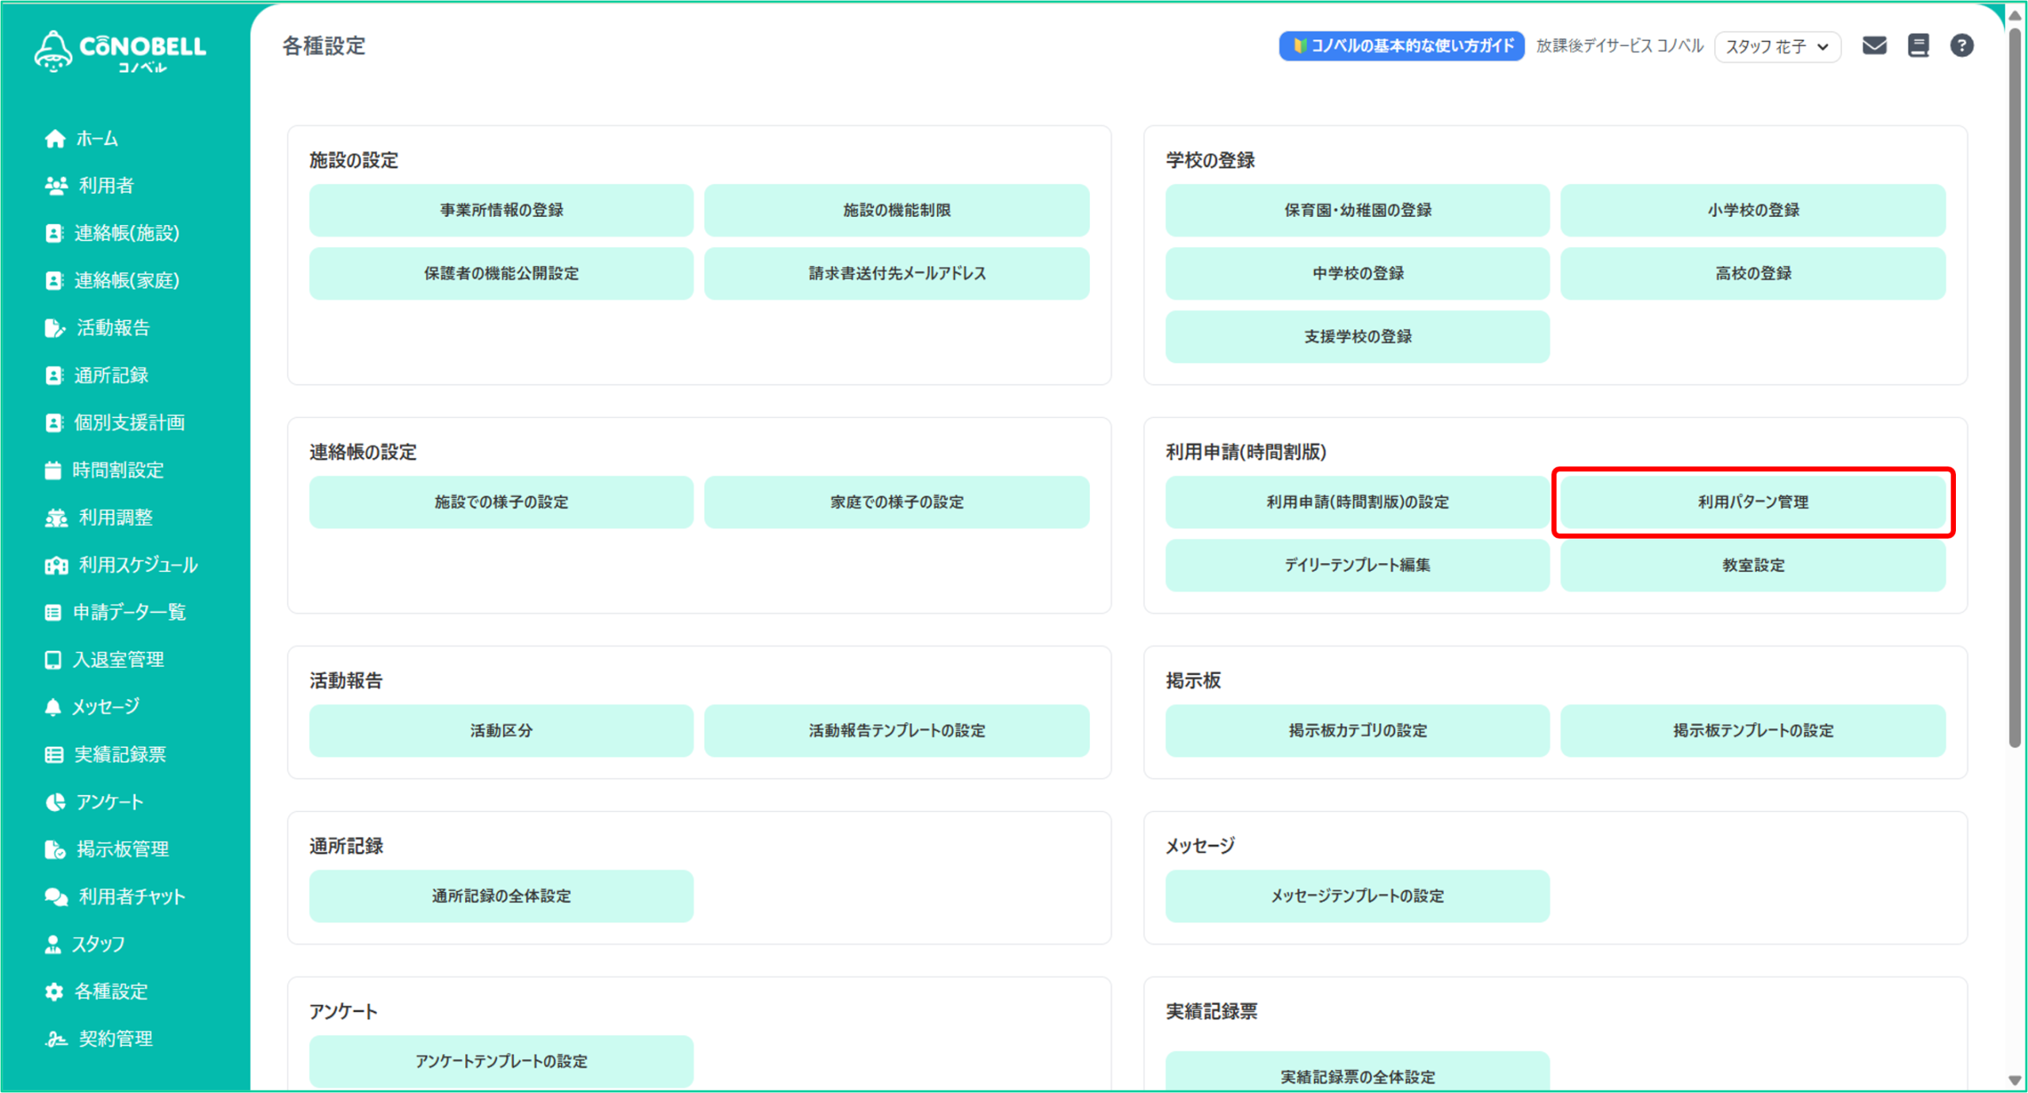Open the 小学校の登録 setting

point(1752,211)
